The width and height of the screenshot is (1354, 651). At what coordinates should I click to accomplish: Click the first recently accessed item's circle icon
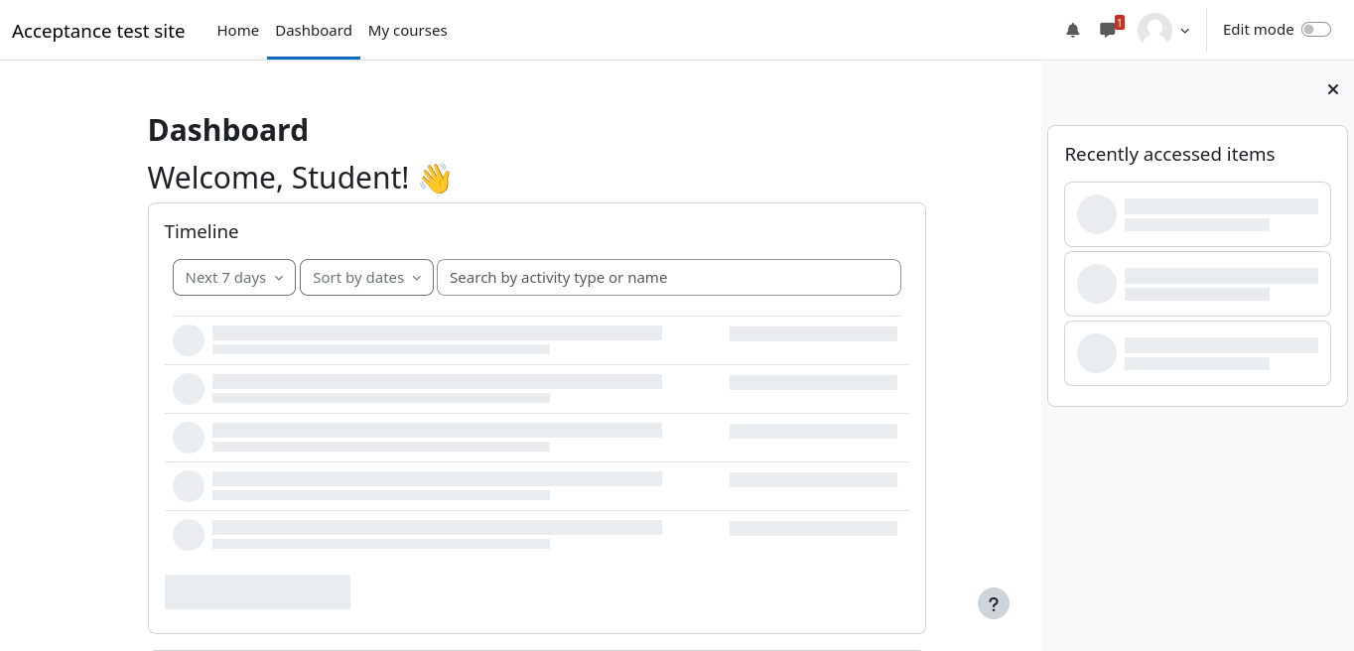coord(1097,214)
